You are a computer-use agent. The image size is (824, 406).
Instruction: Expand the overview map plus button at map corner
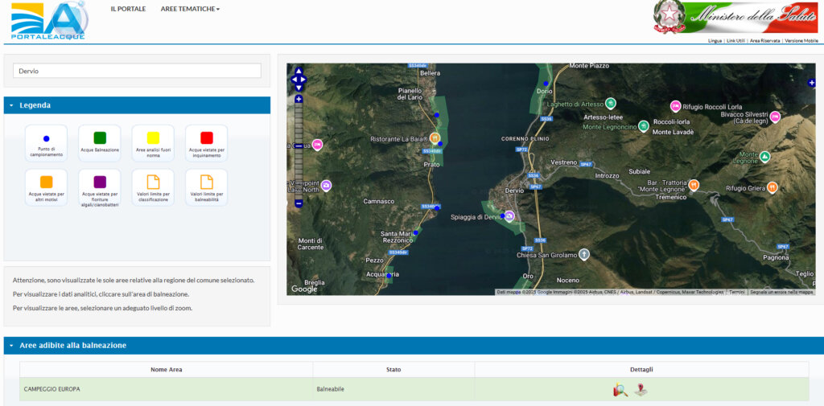[x=811, y=83]
